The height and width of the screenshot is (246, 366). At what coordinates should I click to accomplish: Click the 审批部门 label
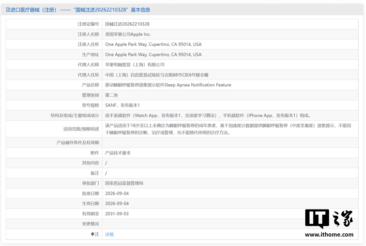coord(90,183)
